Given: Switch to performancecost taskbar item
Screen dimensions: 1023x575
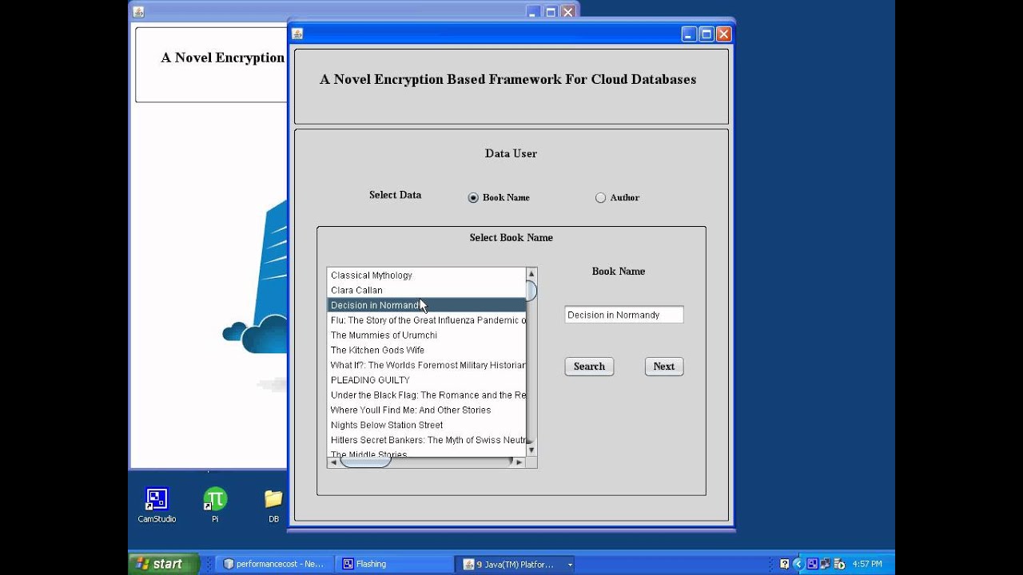Looking at the screenshot, I should click(274, 564).
